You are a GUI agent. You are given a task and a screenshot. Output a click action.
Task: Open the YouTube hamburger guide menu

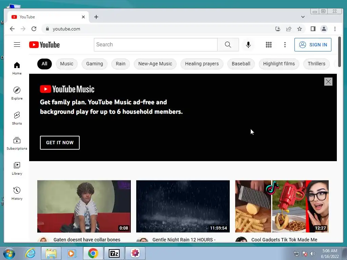(17, 45)
